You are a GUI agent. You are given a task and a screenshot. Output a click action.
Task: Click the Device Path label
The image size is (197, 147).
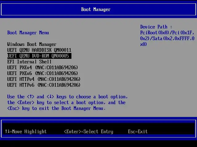156,27
